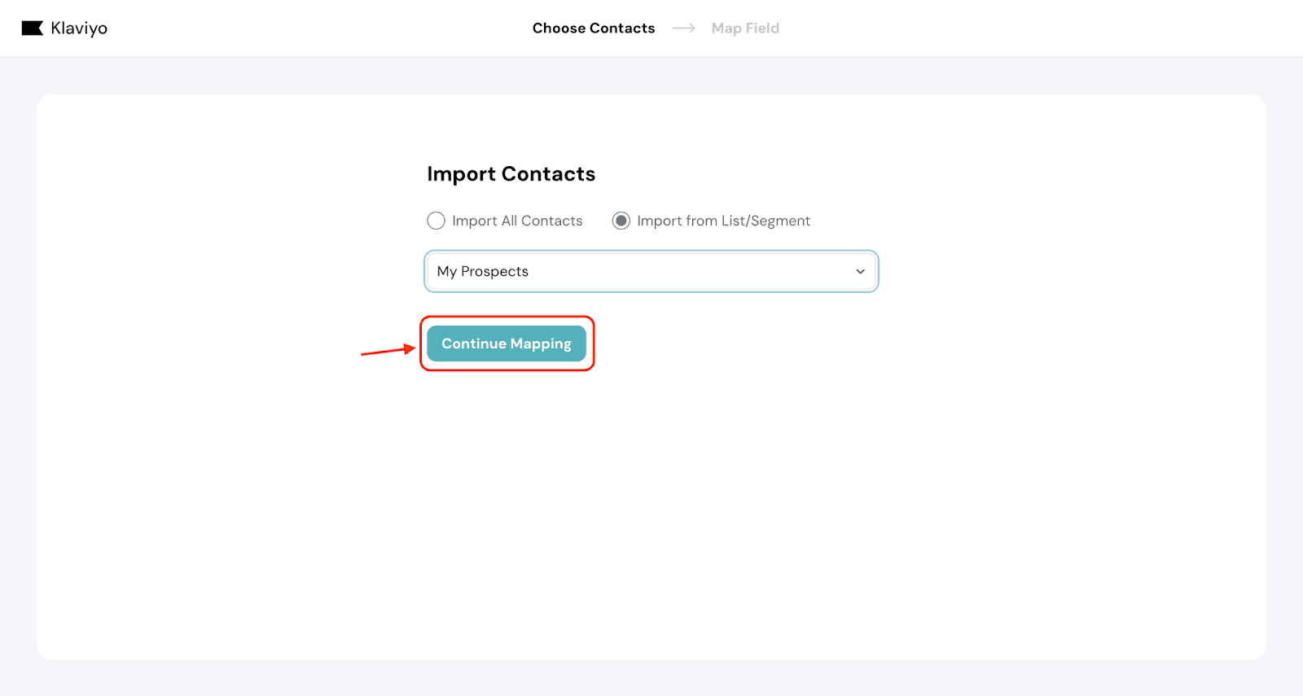Go to the Choose Contacts step

click(593, 28)
